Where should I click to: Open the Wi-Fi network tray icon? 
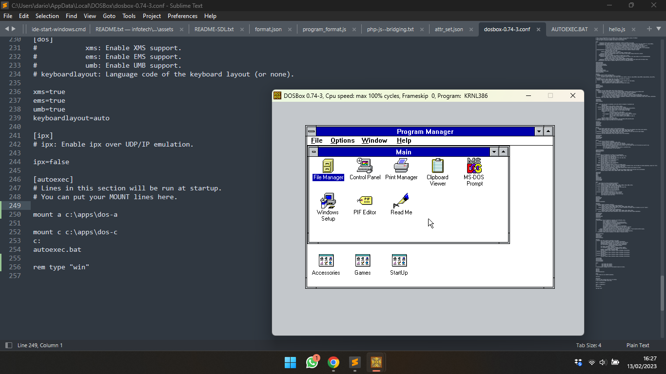tap(592, 362)
